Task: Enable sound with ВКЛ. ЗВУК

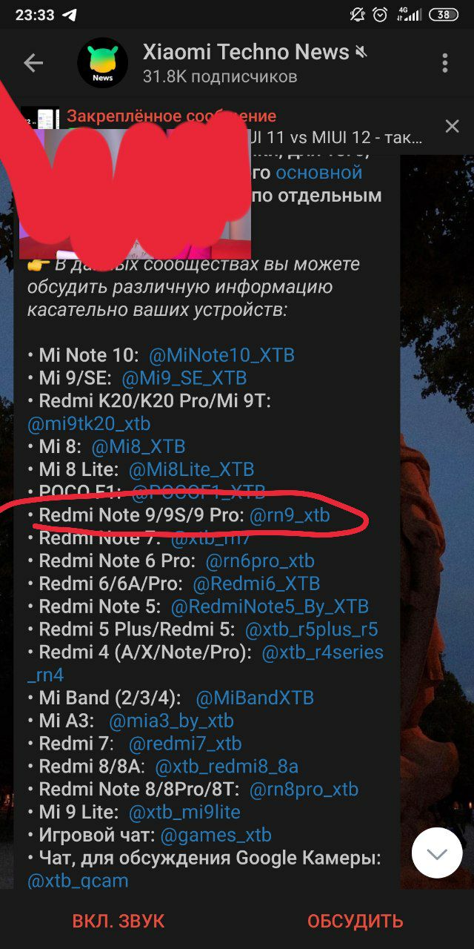Action: (118, 922)
